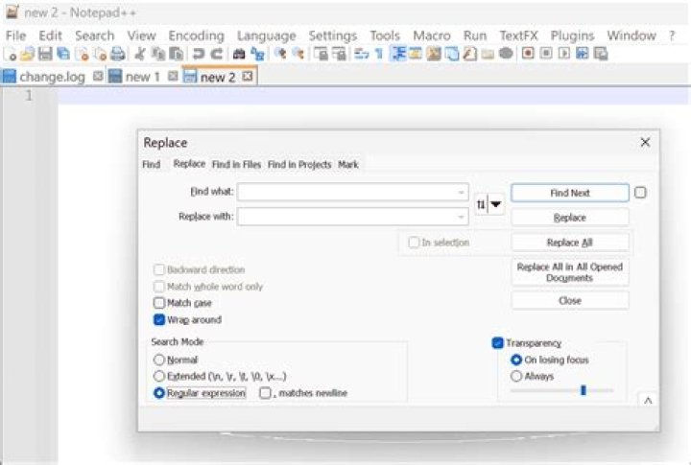Check the '. matches newline' checkbox
The height and width of the screenshot is (465, 691).
265,393
